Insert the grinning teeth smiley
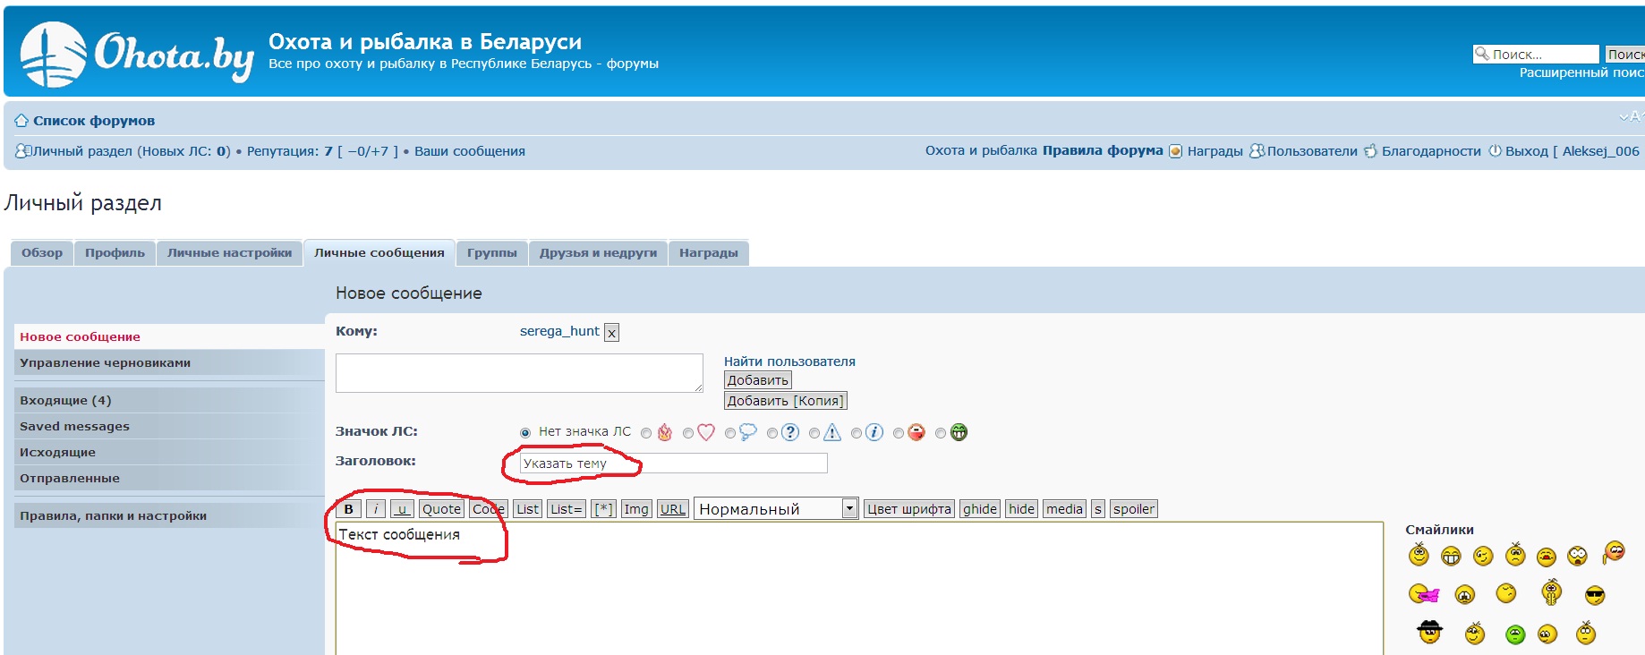The height and width of the screenshot is (655, 1645). (1451, 557)
